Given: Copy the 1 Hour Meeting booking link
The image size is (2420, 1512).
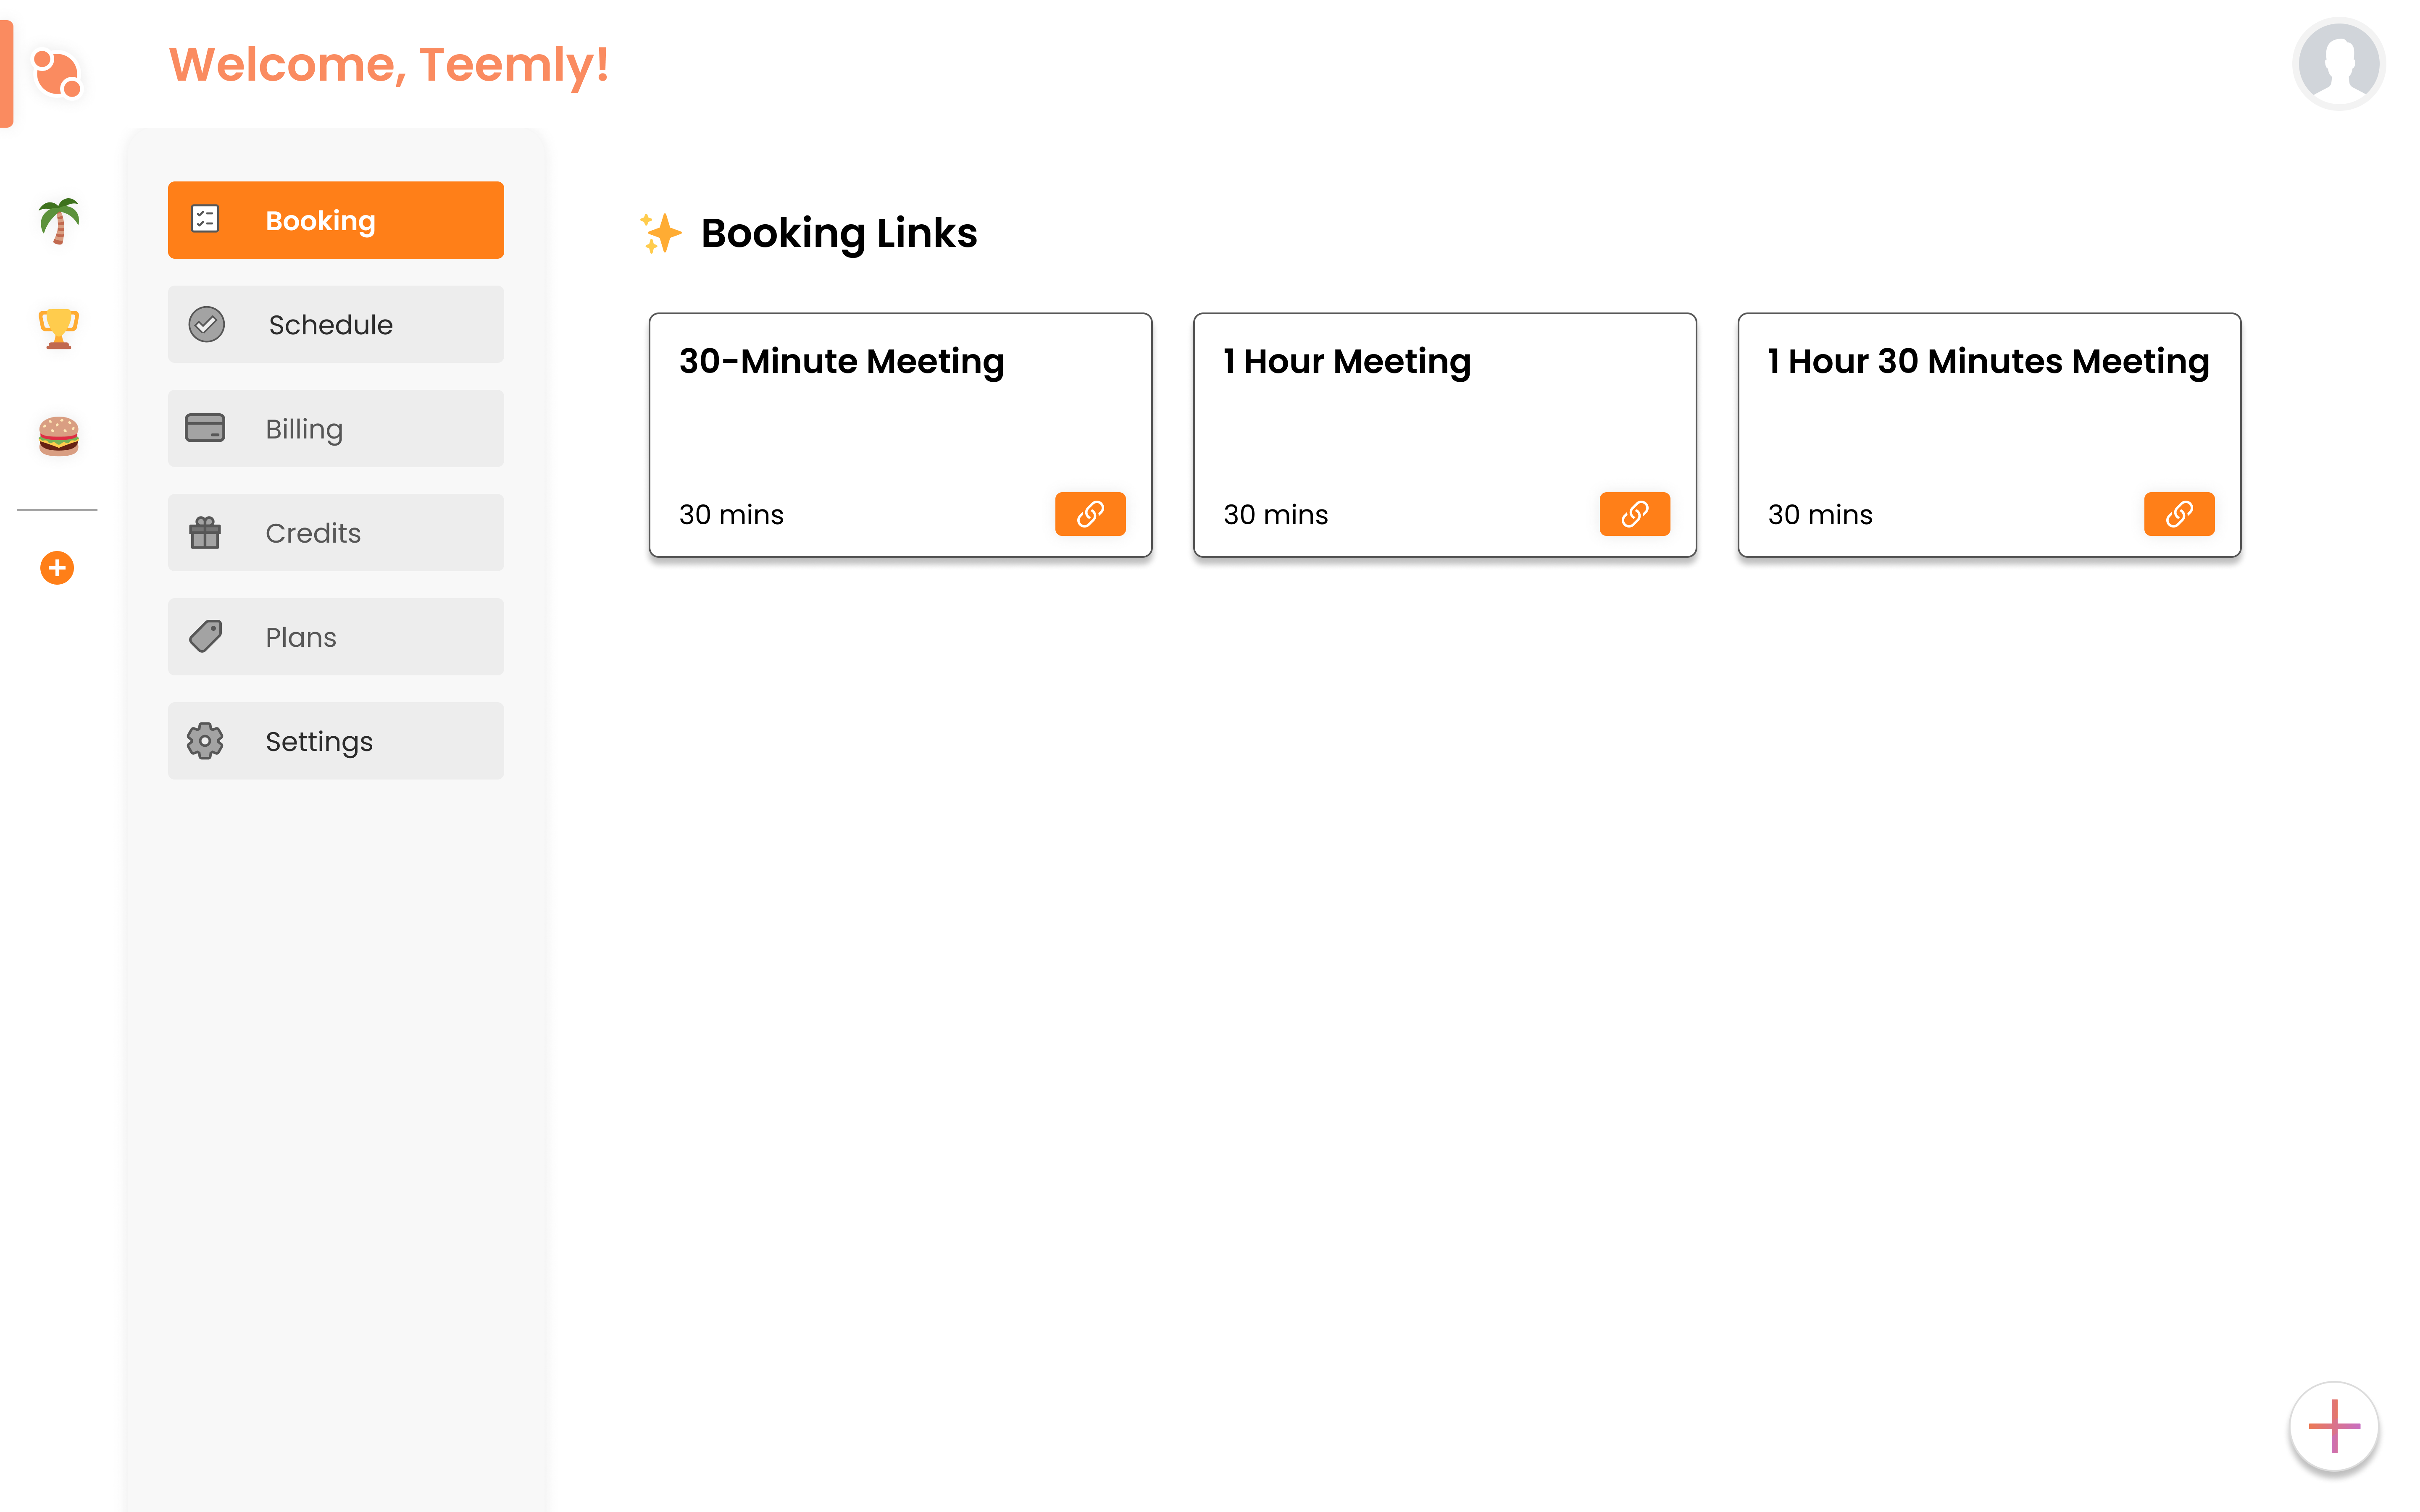Looking at the screenshot, I should (x=1634, y=514).
